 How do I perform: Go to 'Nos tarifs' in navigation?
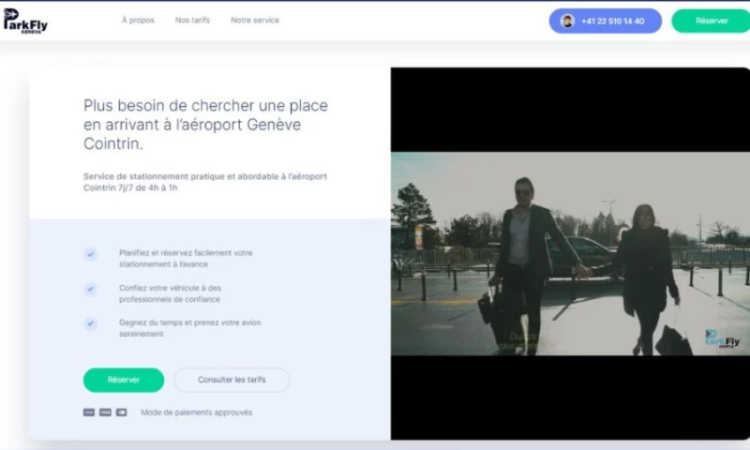point(192,21)
